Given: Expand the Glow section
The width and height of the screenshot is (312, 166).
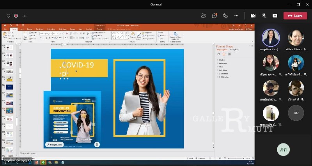Looking at the screenshot, I should coord(221,67).
